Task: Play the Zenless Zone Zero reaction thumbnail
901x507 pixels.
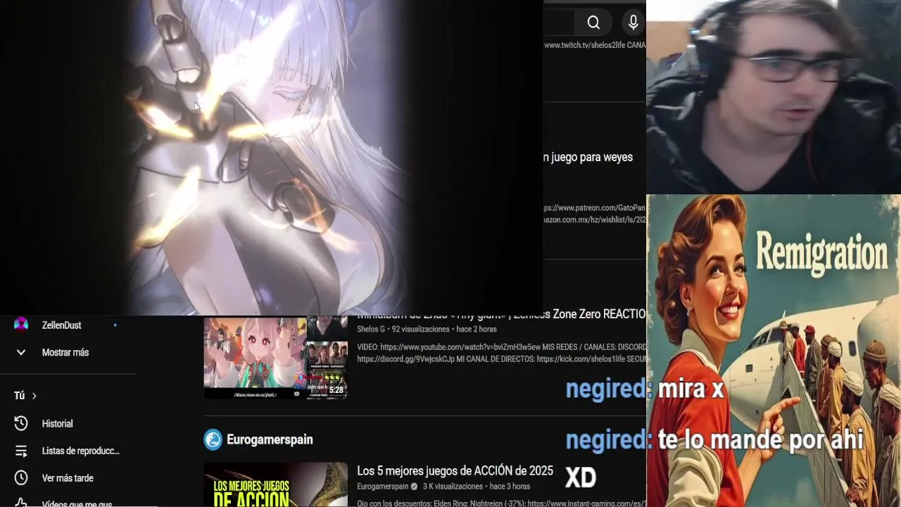Action: [x=276, y=358]
